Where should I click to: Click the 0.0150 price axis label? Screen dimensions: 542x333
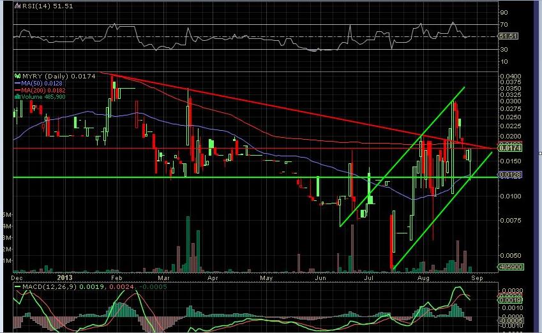click(511, 161)
